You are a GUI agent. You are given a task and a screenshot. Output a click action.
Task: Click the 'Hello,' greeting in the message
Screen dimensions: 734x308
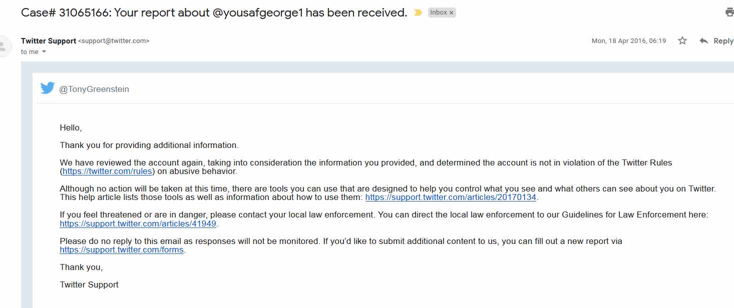(71, 127)
